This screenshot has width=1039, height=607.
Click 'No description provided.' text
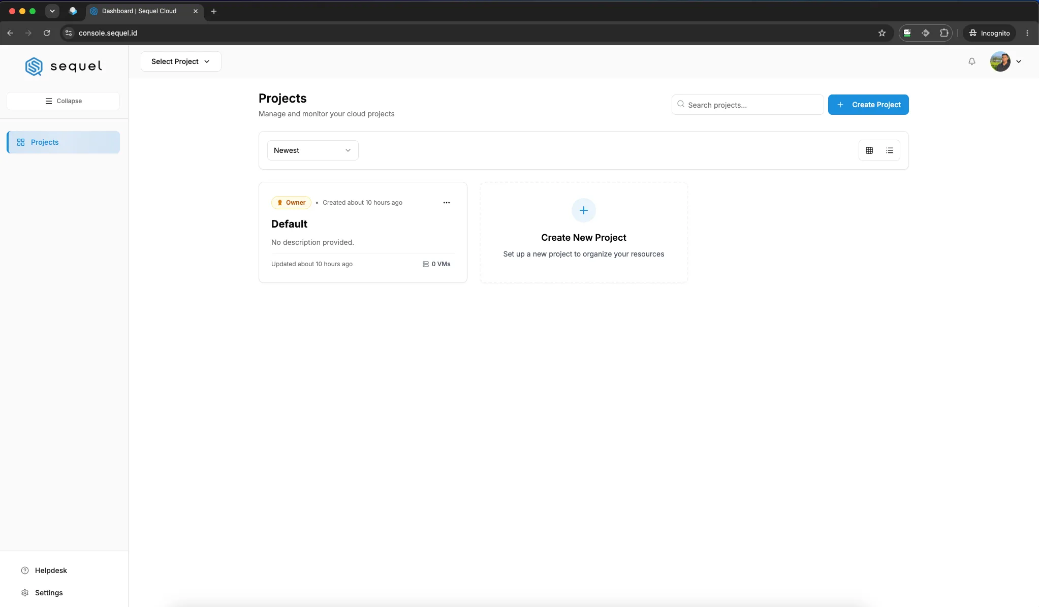(312, 242)
